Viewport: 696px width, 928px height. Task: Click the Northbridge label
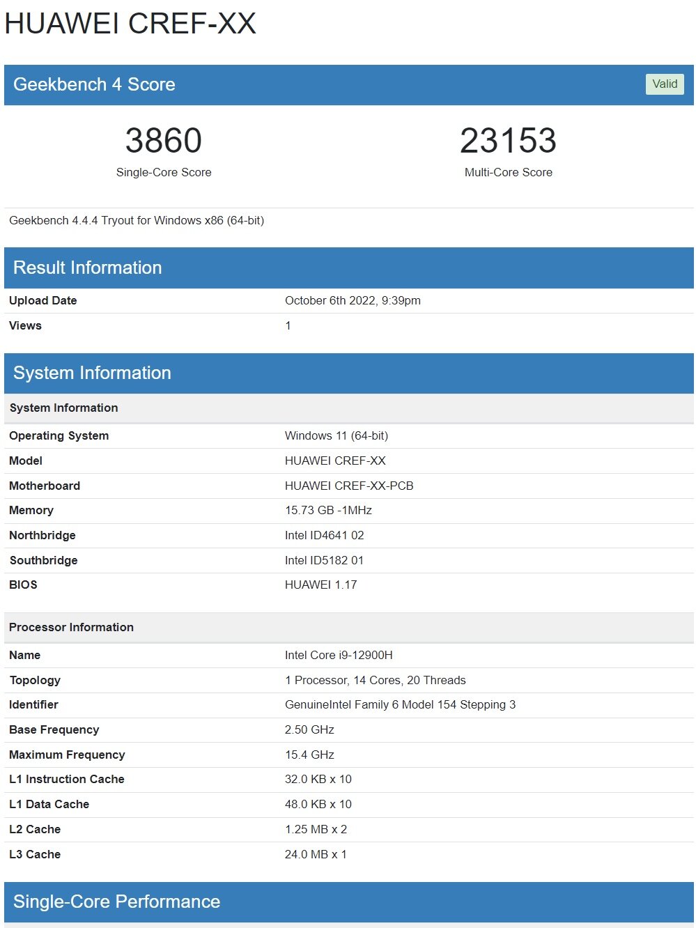(42, 535)
